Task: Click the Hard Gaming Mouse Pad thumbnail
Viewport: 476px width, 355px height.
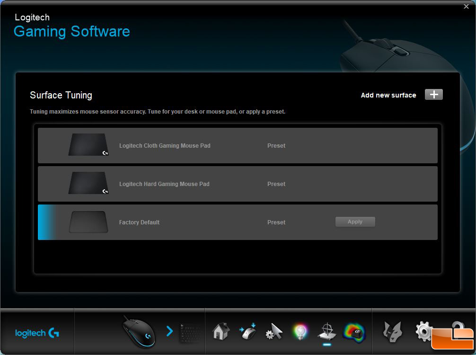Action: coord(88,183)
